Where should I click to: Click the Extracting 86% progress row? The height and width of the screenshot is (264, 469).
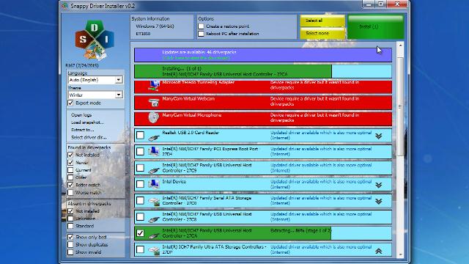tap(263, 233)
